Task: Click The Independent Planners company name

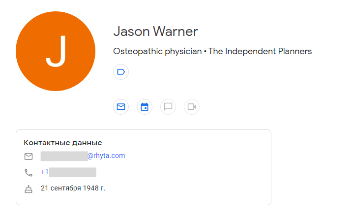Action: coord(260,51)
